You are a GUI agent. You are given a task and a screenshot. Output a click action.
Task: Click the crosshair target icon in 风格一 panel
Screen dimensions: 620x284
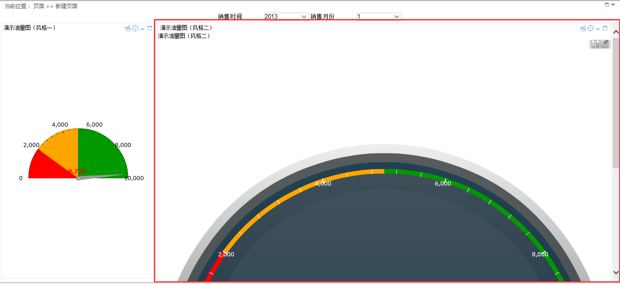tap(135, 28)
